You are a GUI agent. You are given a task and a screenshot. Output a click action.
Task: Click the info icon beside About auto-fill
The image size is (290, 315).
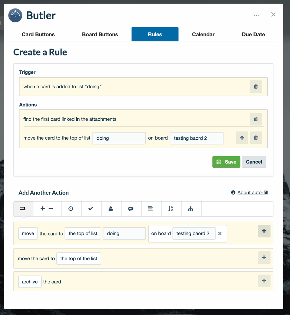click(233, 192)
